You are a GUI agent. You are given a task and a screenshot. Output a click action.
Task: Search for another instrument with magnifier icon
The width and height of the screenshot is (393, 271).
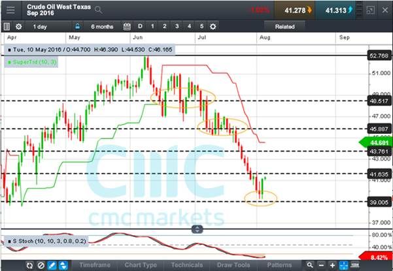(98, 10)
